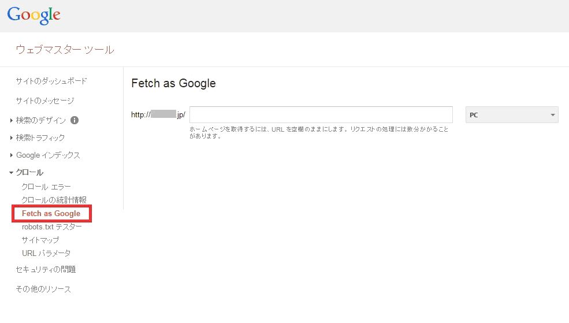Open サイトのダッシュボード in sidebar
Image resolution: width=569 pixels, height=323 pixels.
(x=51, y=81)
